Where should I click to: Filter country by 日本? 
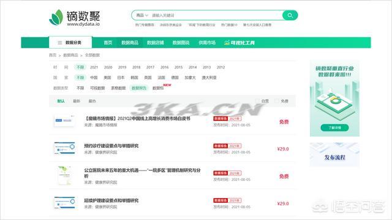(121, 78)
